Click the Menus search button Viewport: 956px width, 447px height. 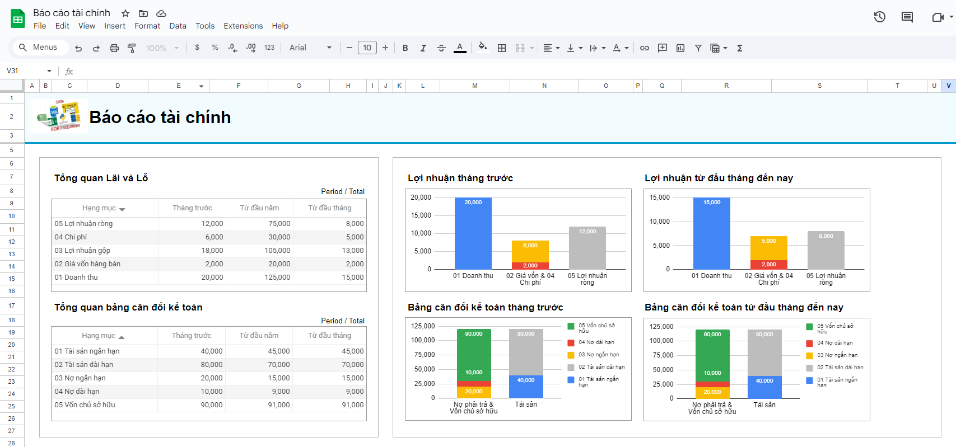point(39,48)
